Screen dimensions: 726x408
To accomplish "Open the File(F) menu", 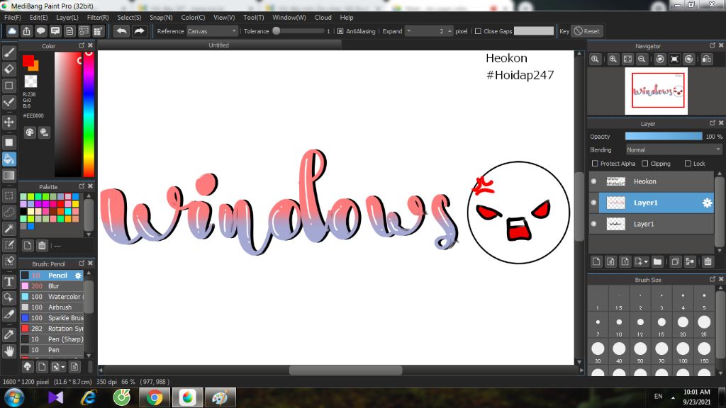I will (13, 17).
